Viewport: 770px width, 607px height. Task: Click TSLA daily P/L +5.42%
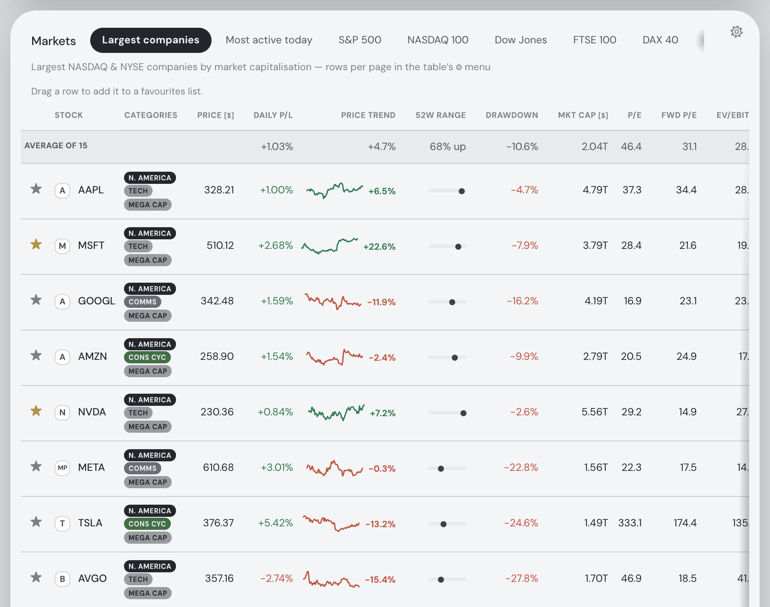click(x=276, y=523)
